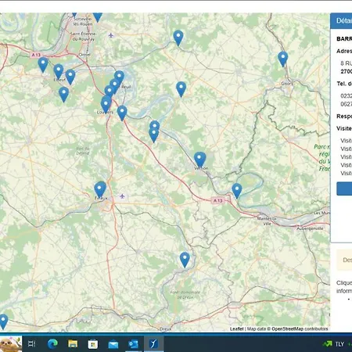Select the marker beside the Seine loop near A13
The image size is (352, 352).
(237, 191)
